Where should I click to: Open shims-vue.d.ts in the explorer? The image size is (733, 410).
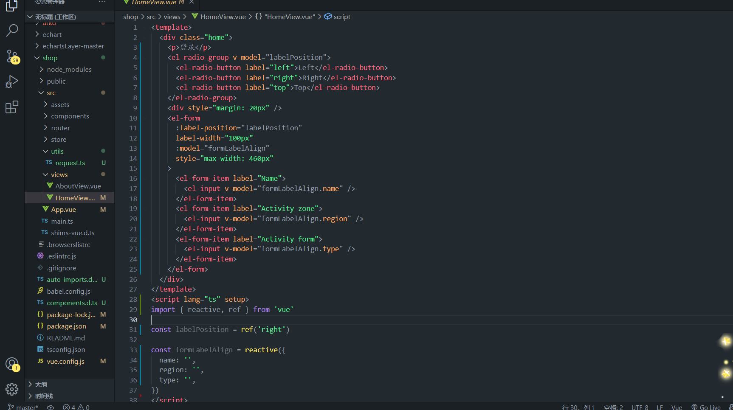click(70, 233)
